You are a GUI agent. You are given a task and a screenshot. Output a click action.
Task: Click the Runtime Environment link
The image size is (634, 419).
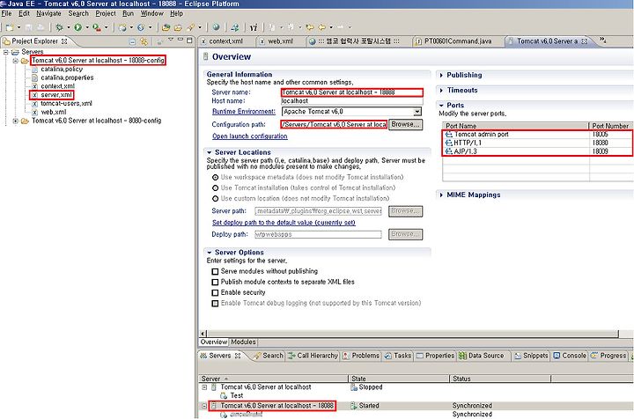click(x=243, y=112)
